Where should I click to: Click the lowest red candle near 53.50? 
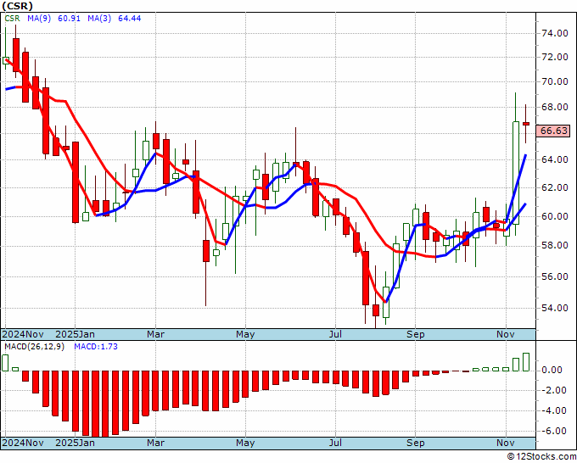click(376, 310)
